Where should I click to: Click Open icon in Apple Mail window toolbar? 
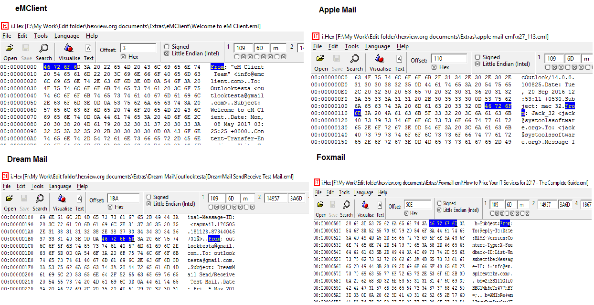pos(320,58)
